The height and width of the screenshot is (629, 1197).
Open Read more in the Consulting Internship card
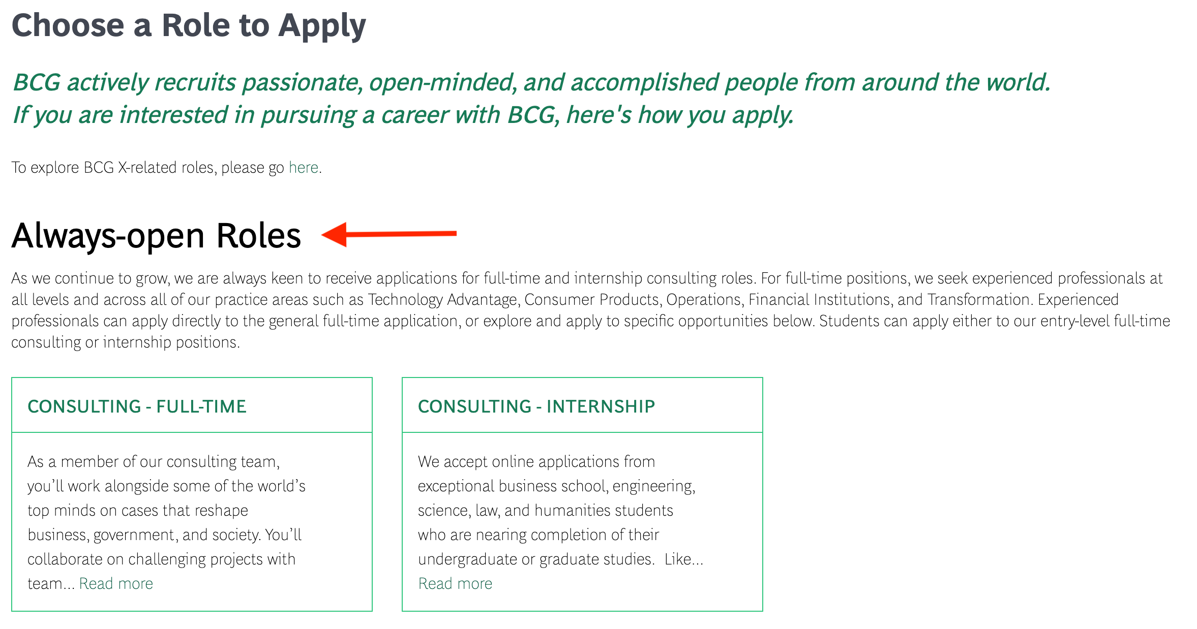coord(455,583)
